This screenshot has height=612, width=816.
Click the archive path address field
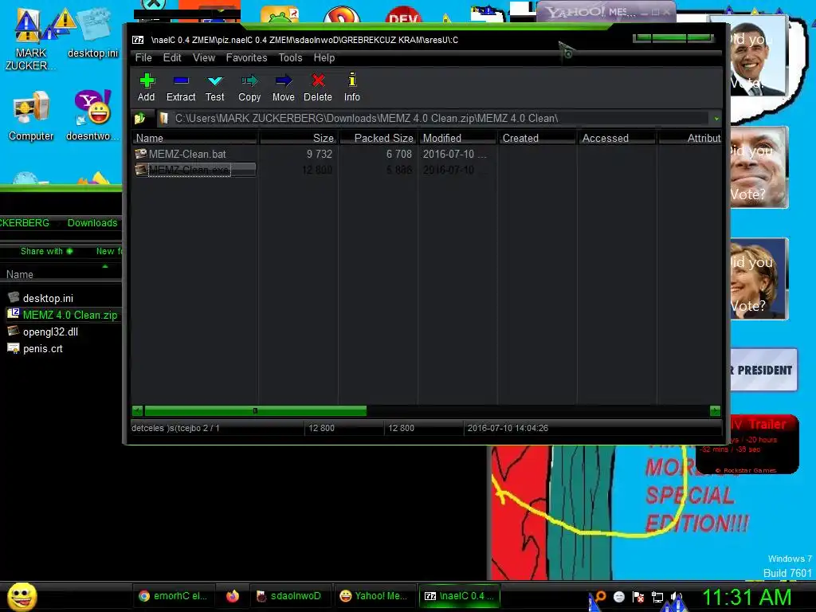click(434, 119)
